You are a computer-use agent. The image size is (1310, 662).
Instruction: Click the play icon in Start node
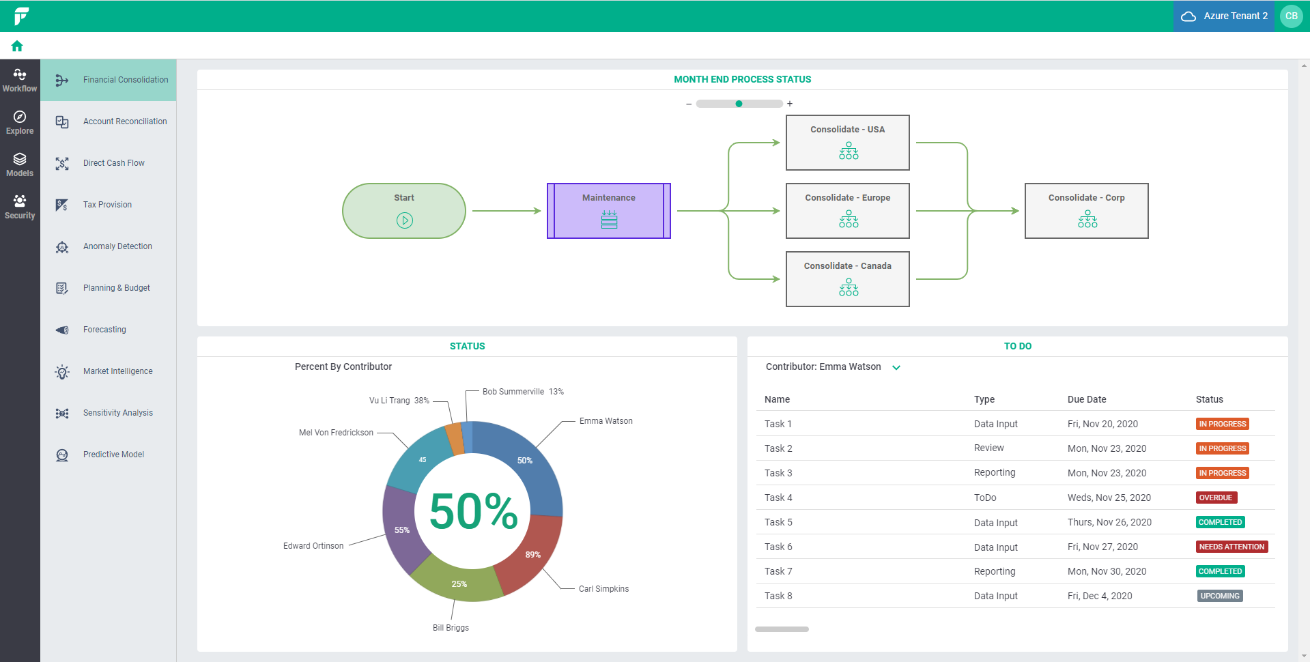point(404,220)
